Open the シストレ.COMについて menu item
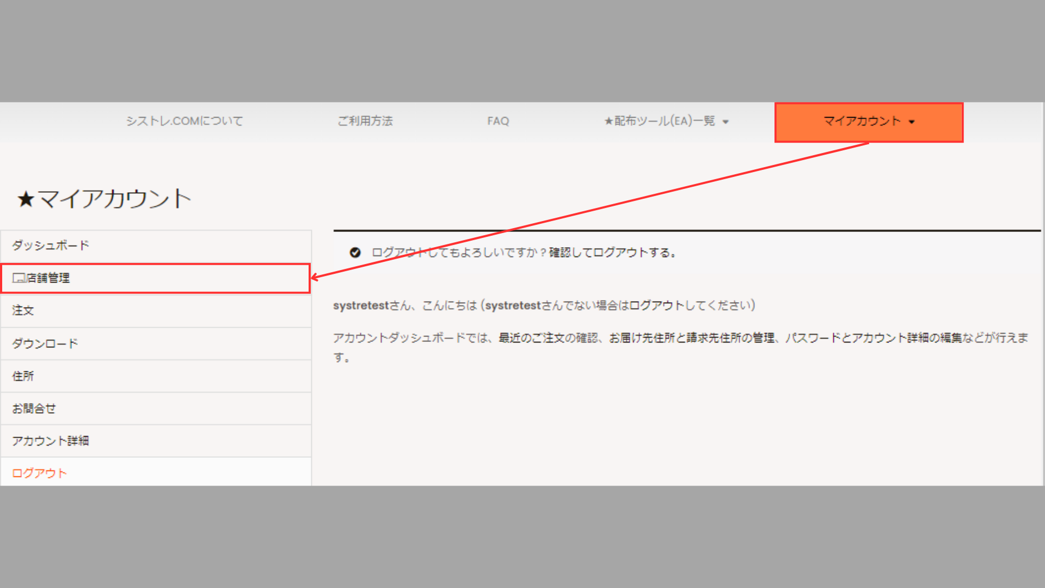1045x588 pixels. point(185,121)
